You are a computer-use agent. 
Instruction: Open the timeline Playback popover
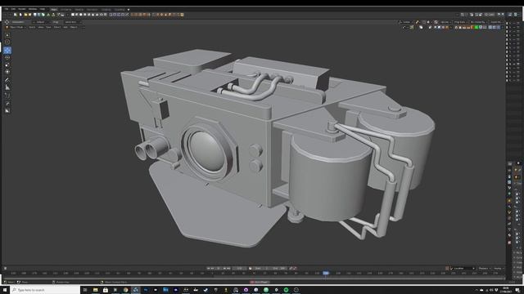tap(484, 269)
